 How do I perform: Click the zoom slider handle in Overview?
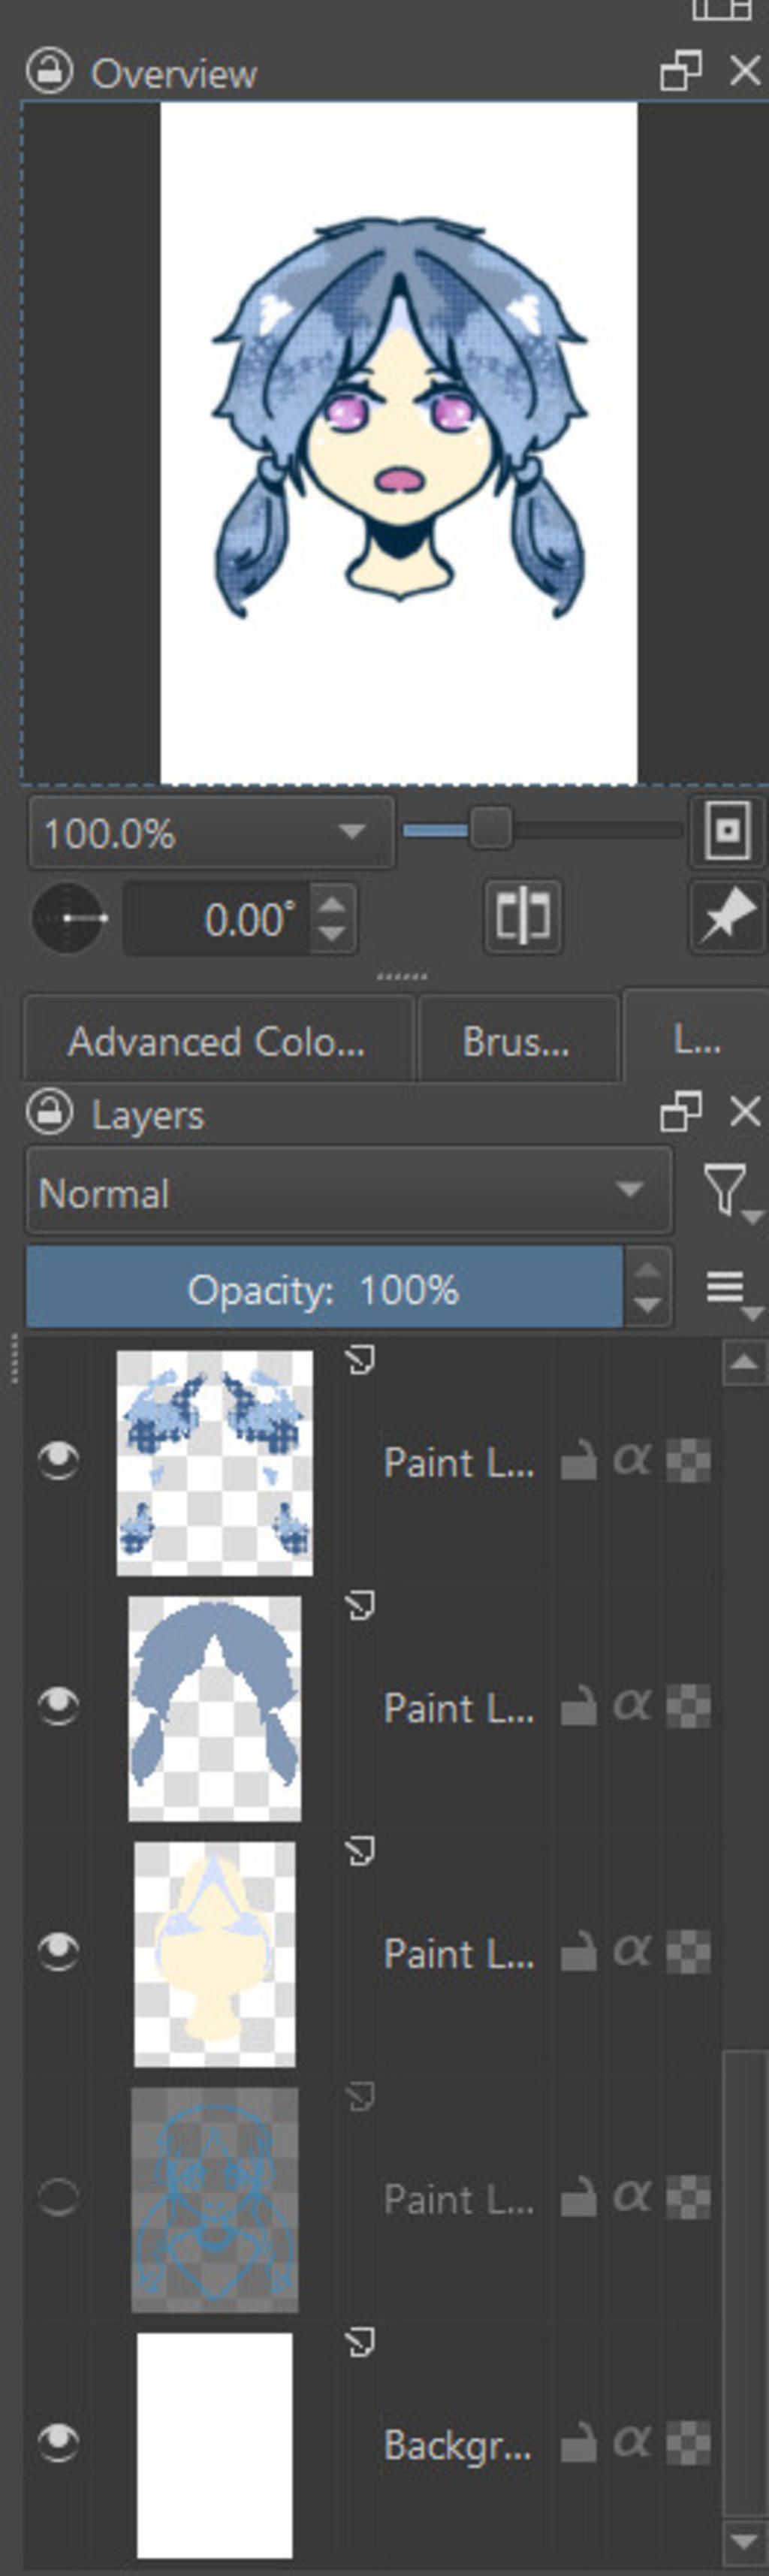[490, 829]
